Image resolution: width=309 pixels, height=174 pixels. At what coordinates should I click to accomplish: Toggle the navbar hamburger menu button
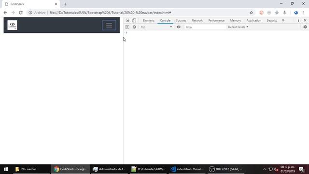tap(109, 25)
